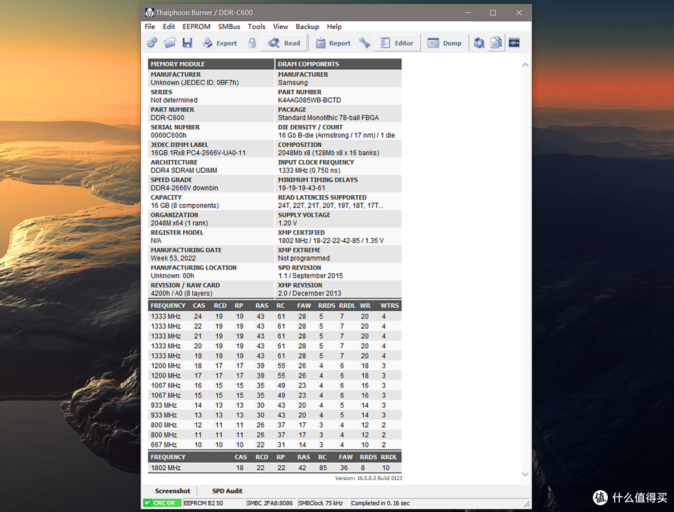Open the Report view
Viewport: 674px width, 512px height.
click(x=333, y=43)
